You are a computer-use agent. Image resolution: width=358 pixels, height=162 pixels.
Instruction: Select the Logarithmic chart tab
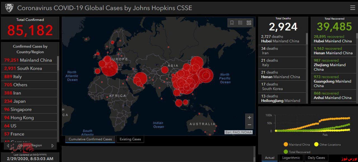tap(291, 158)
